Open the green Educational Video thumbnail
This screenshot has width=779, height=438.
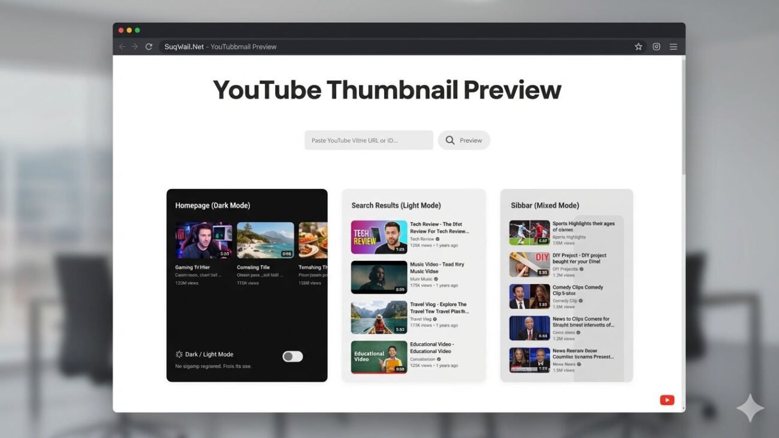click(379, 358)
